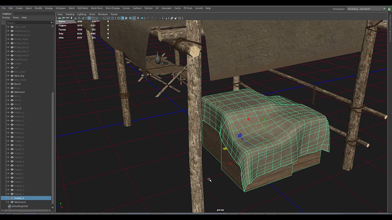Click the defaultLightSet set icon
This screenshot has height=220, width=392.
[9, 206]
